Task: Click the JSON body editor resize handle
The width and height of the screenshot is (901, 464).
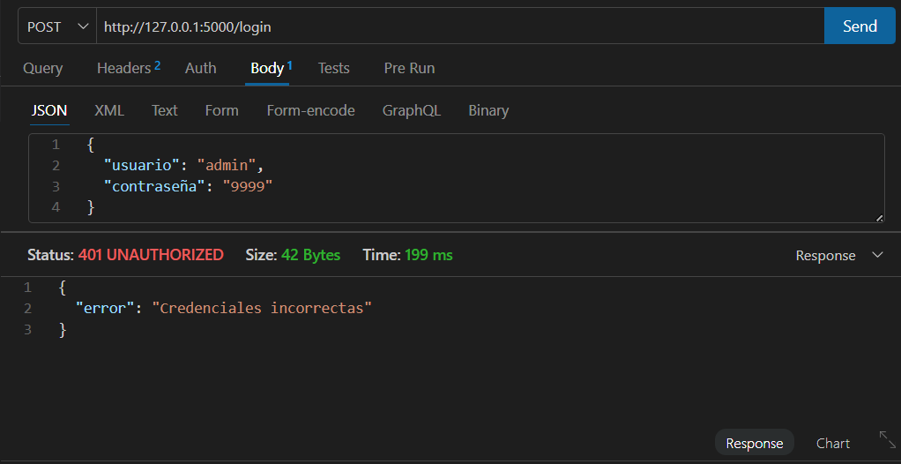Action: [x=879, y=218]
